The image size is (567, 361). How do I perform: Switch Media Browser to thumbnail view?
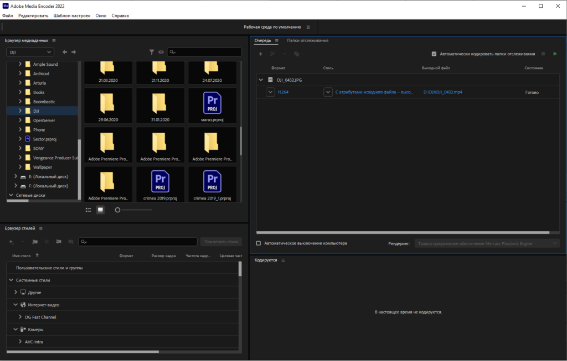click(x=101, y=210)
